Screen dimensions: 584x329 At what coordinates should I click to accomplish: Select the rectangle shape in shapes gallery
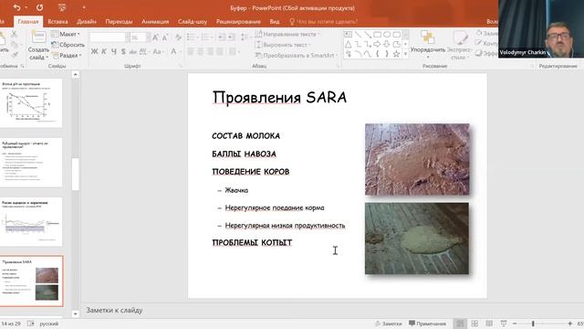(x=377, y=35)
